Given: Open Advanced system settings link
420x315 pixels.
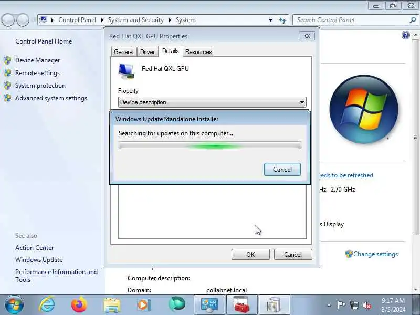Looking at the screenshot, I should coord(51,98).
